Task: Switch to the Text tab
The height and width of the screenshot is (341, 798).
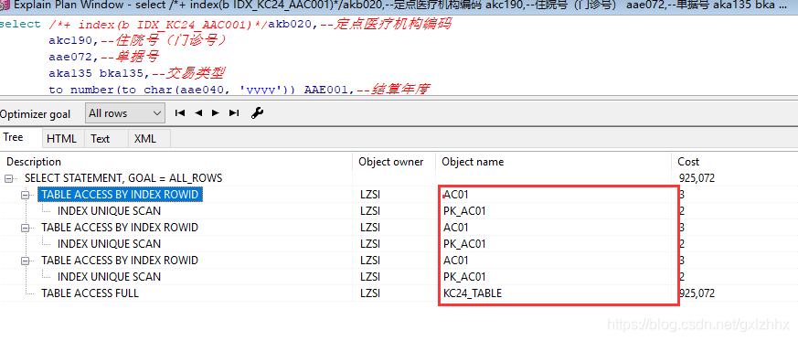Action: click(x=101, y=138)
